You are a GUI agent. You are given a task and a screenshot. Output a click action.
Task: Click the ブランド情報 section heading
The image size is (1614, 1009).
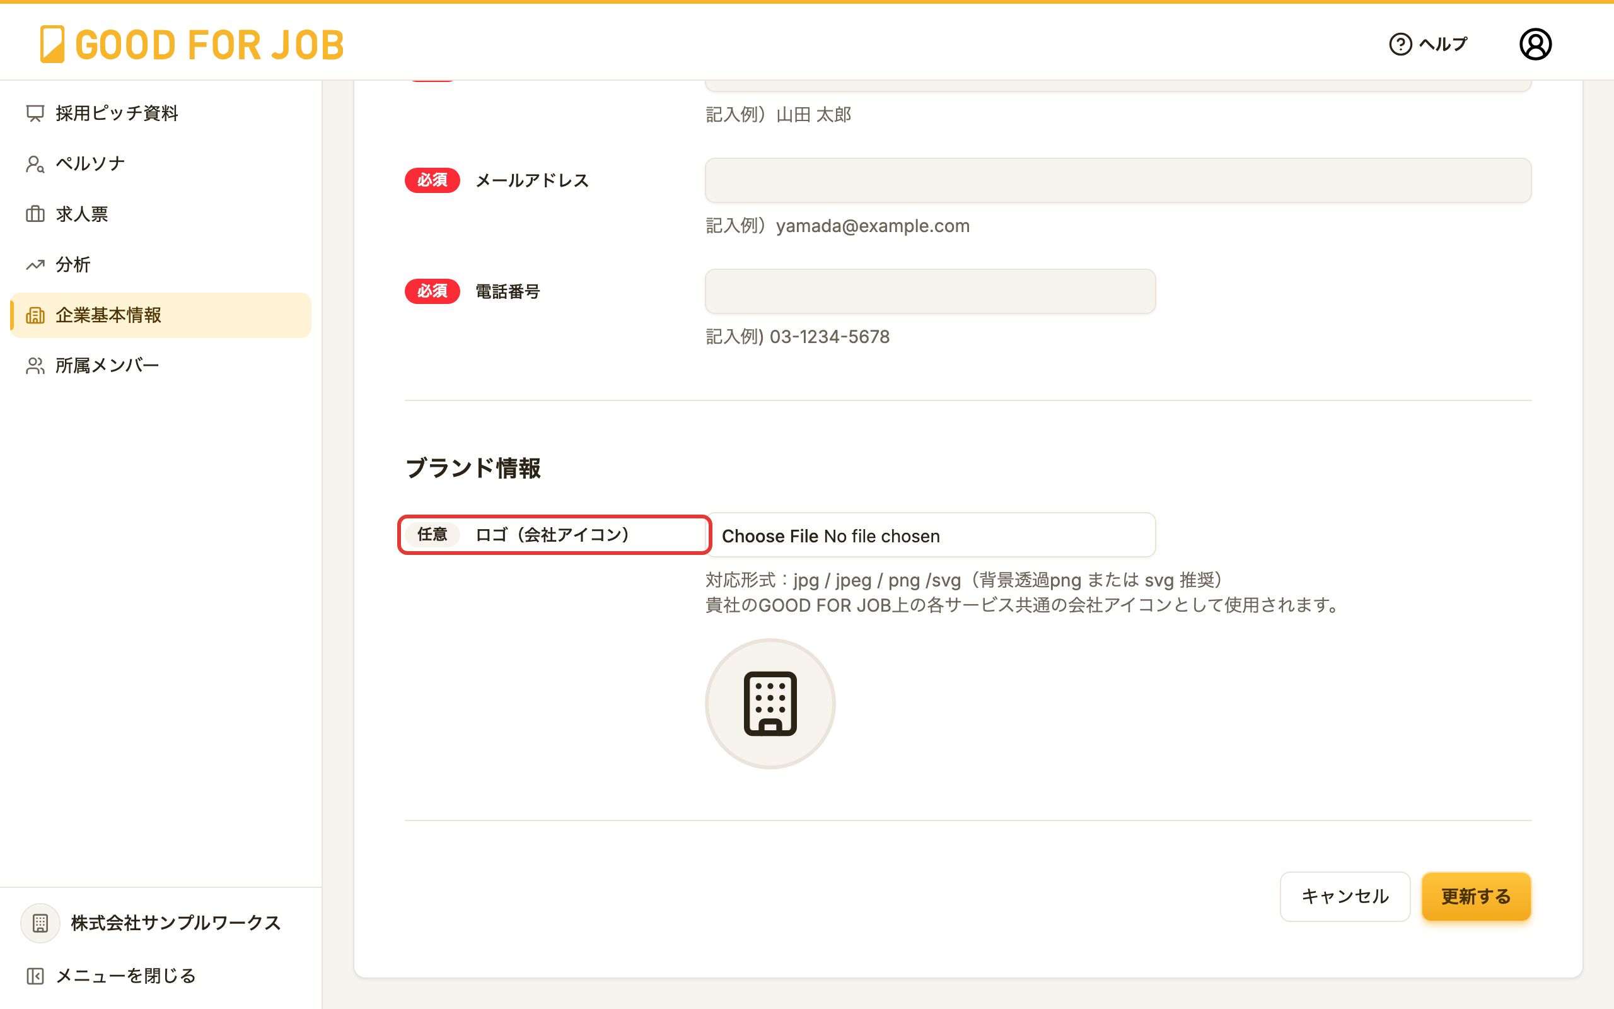[x=473, y=468]
